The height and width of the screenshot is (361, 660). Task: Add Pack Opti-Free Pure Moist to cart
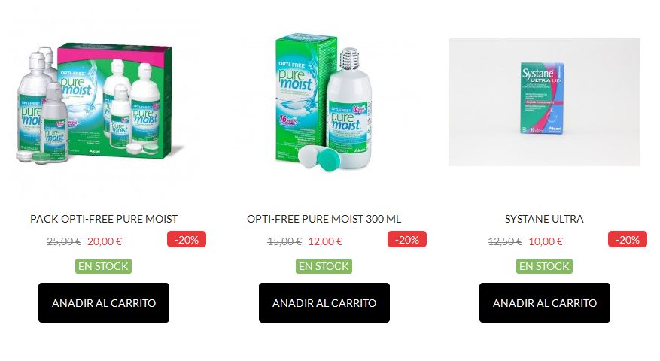tap(104, 303)
